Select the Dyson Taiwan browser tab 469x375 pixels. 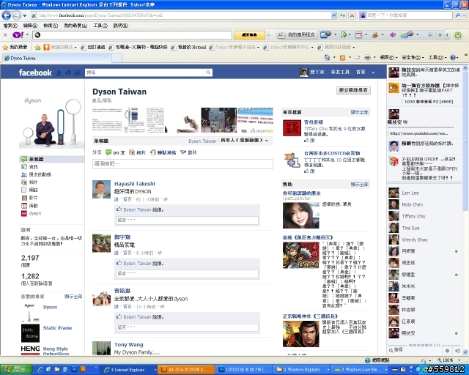tap(56, 58)
